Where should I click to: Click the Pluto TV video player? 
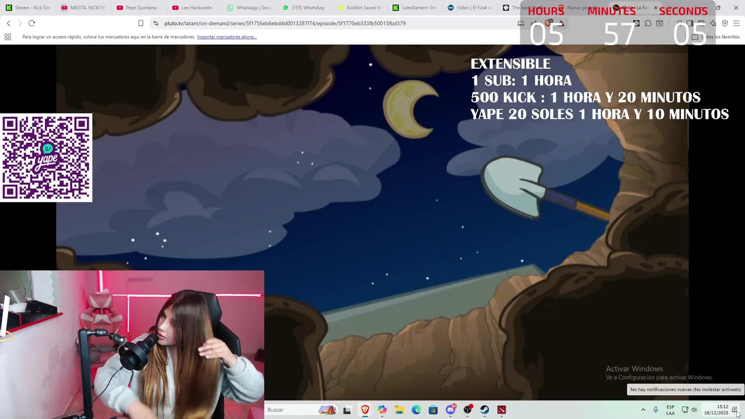[x=372, y=222]
